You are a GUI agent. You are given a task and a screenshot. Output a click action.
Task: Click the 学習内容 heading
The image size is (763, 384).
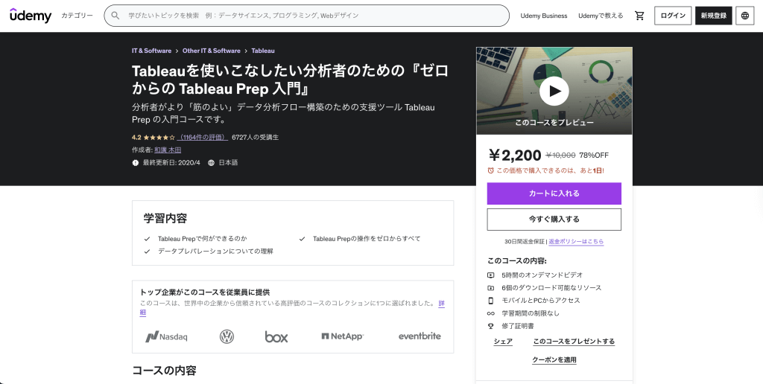pos(165,218)
